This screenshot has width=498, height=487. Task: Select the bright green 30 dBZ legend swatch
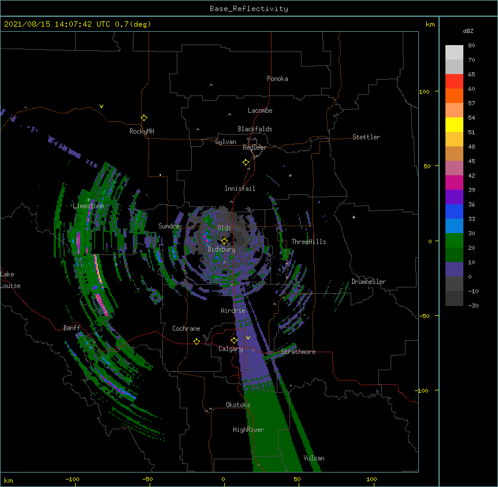click(454, 241)
